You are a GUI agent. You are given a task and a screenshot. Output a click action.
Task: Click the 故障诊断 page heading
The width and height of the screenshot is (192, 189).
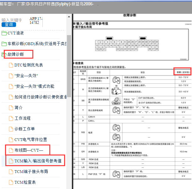coord(129,15)
